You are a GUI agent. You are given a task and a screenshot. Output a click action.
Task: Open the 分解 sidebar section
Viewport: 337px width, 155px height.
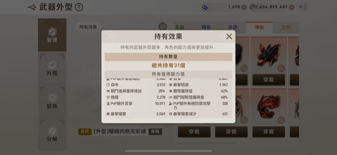52,134
